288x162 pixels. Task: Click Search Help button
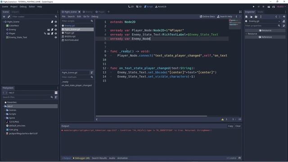click(x=225, y=17)
